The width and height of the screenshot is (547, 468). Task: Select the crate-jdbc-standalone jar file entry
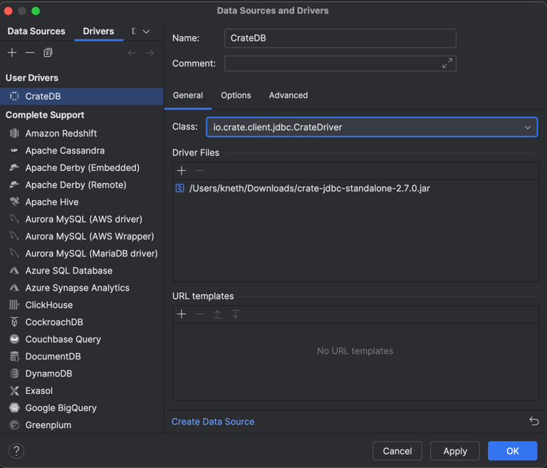click(309, 188)
